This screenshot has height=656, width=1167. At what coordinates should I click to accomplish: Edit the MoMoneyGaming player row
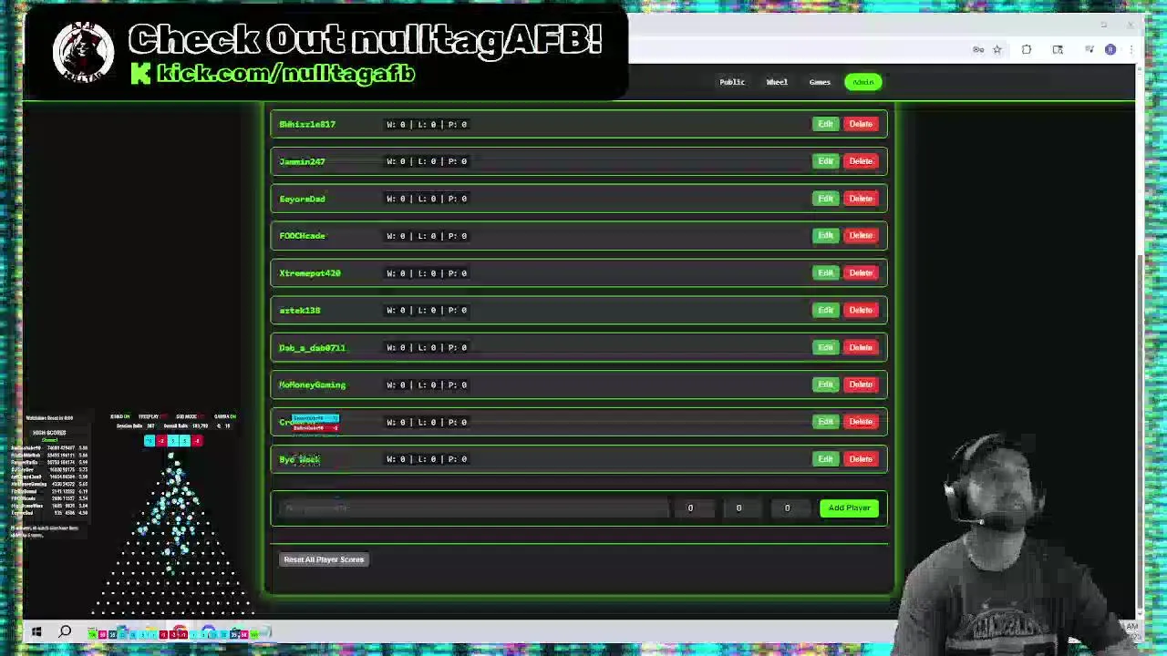(x=825, y=384)
